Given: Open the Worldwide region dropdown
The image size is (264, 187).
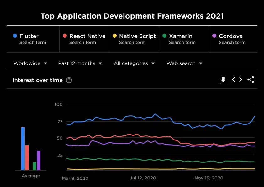Looking at the screenshot, I should click(x=30, y=63).
